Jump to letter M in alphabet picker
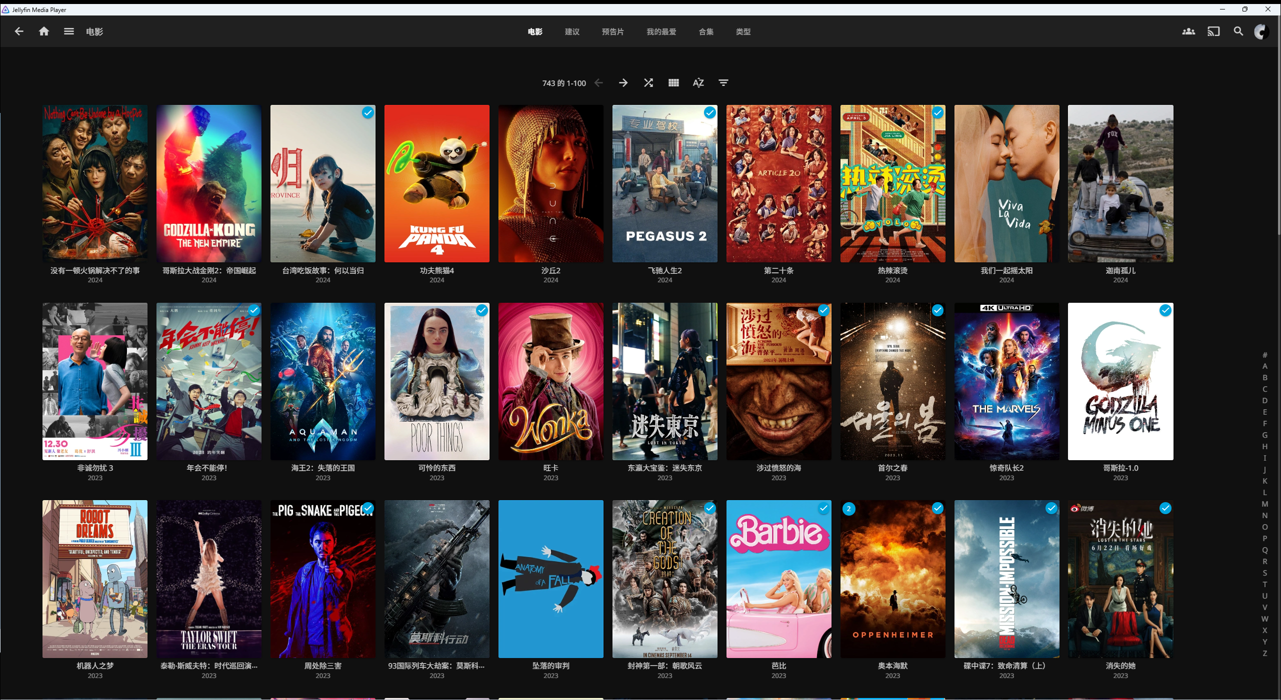This screenshot has width=1281, height=700. click(1265, 504)
